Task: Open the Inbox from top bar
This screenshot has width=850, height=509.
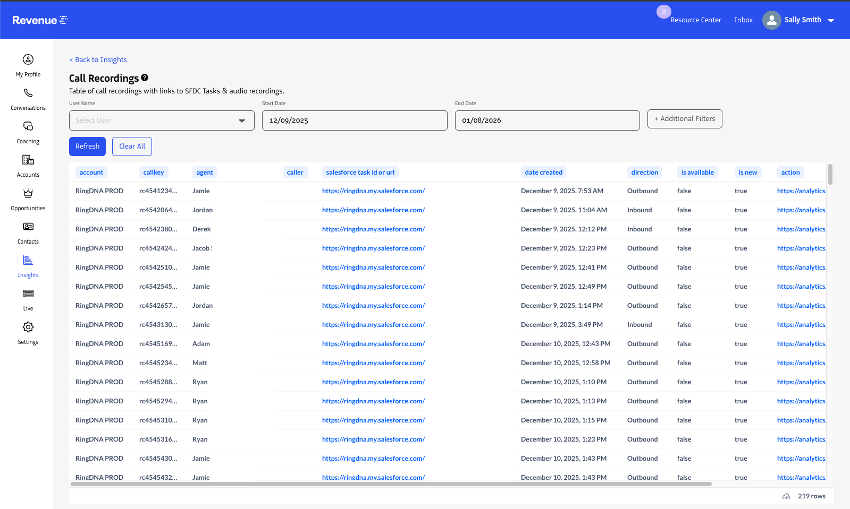Action: [x=743, y=20]
